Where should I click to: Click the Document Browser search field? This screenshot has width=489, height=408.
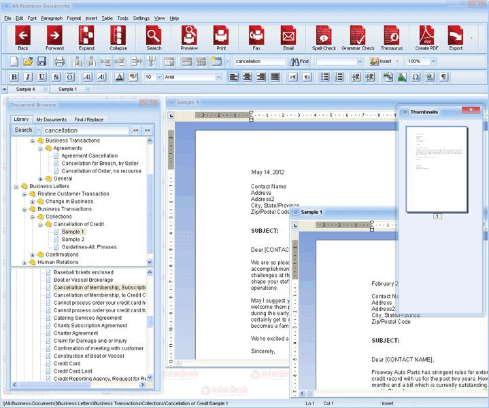[x=86, y=130]
